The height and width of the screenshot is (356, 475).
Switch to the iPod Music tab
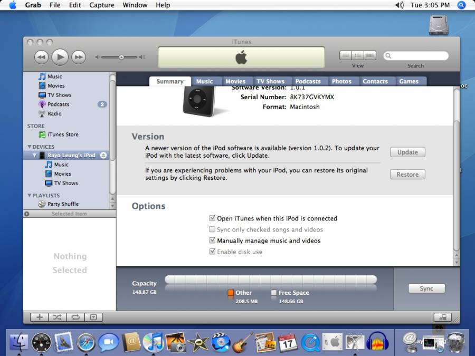coord(204,81)
